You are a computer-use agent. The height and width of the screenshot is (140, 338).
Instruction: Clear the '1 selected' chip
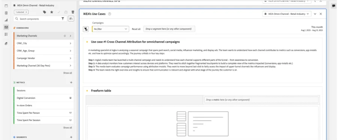click(26, 12)
